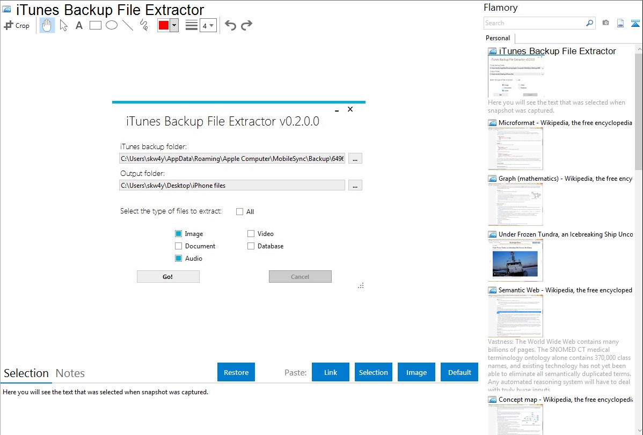
Task: Choose the arrow pointer tool
Action: (63, 25)
